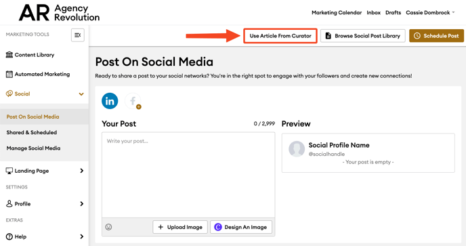Open the emoji picker smiley icon
Screen dimensions: 466x246
(x=108, y=227)
